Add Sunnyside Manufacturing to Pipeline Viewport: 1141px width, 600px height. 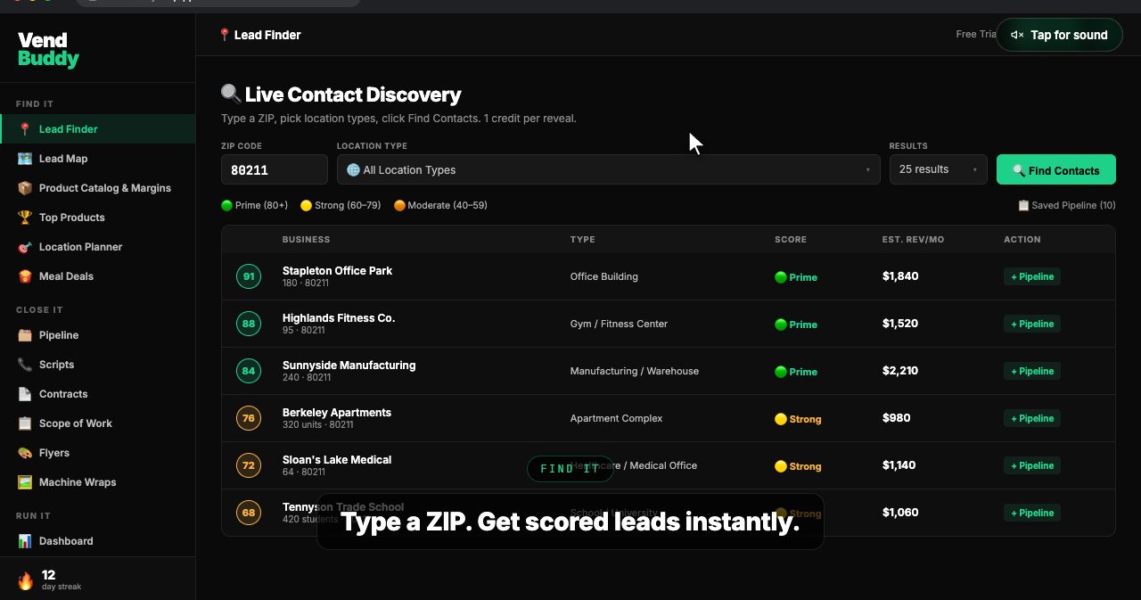[x=1032, y=371]
